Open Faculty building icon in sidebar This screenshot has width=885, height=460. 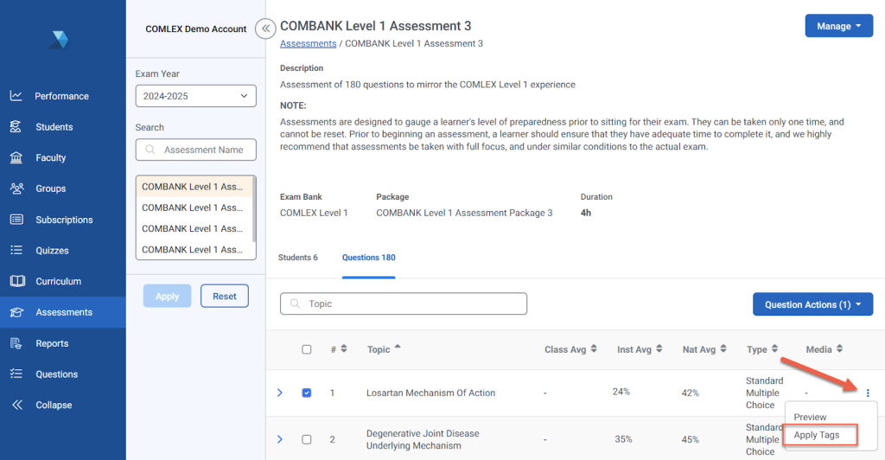coord(16,158)
